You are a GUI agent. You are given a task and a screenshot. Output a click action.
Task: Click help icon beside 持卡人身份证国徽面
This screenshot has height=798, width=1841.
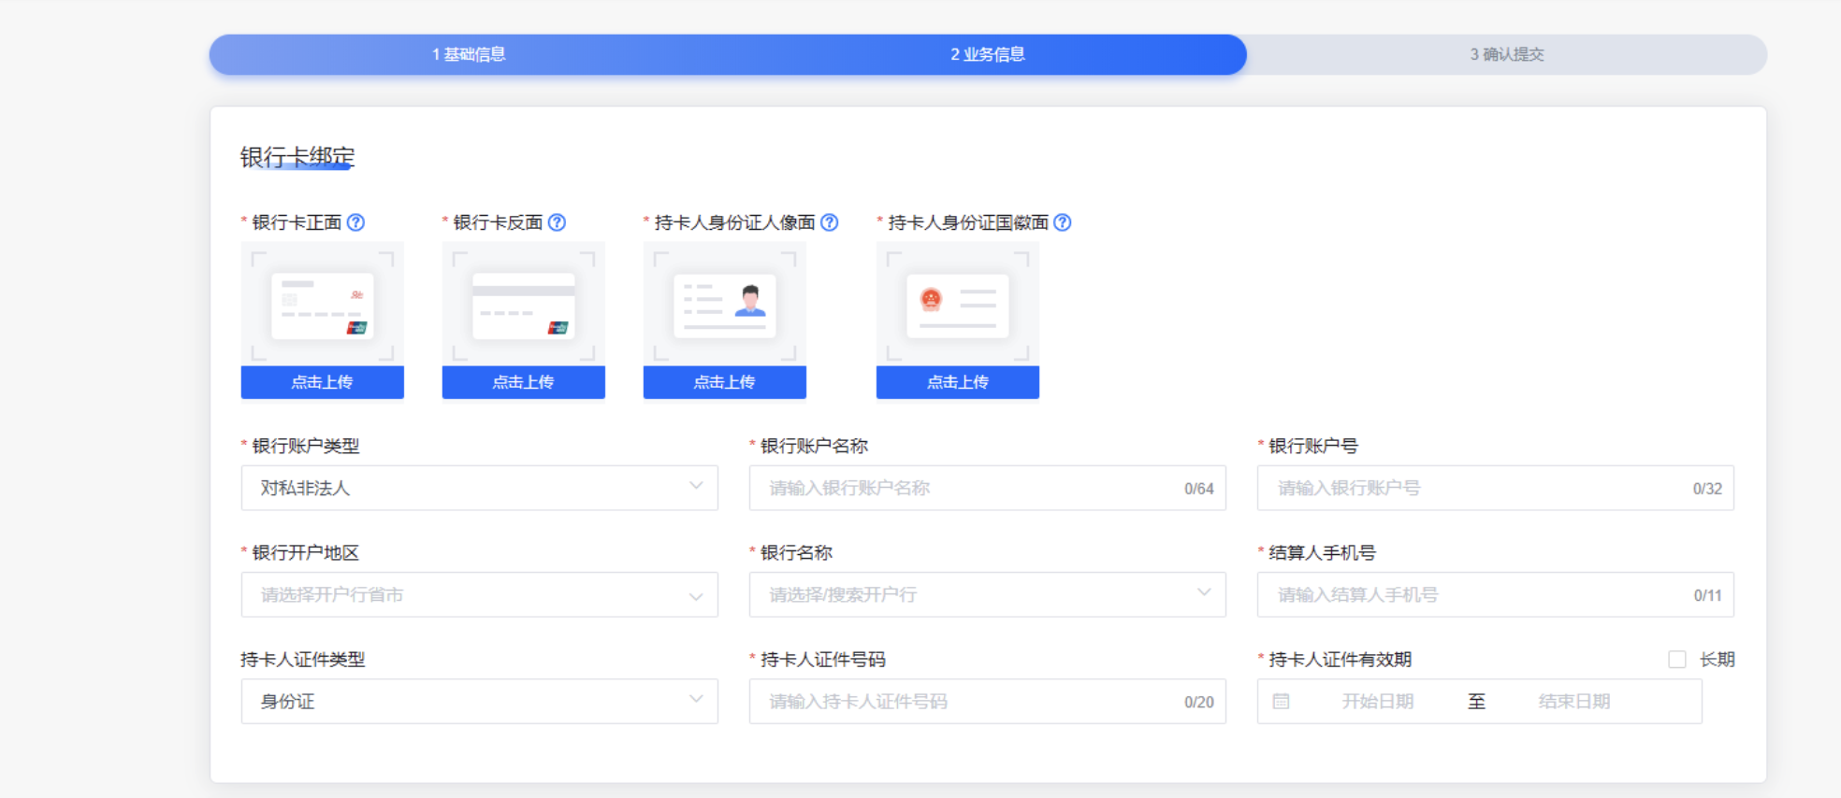click(x=1063, y=222)
